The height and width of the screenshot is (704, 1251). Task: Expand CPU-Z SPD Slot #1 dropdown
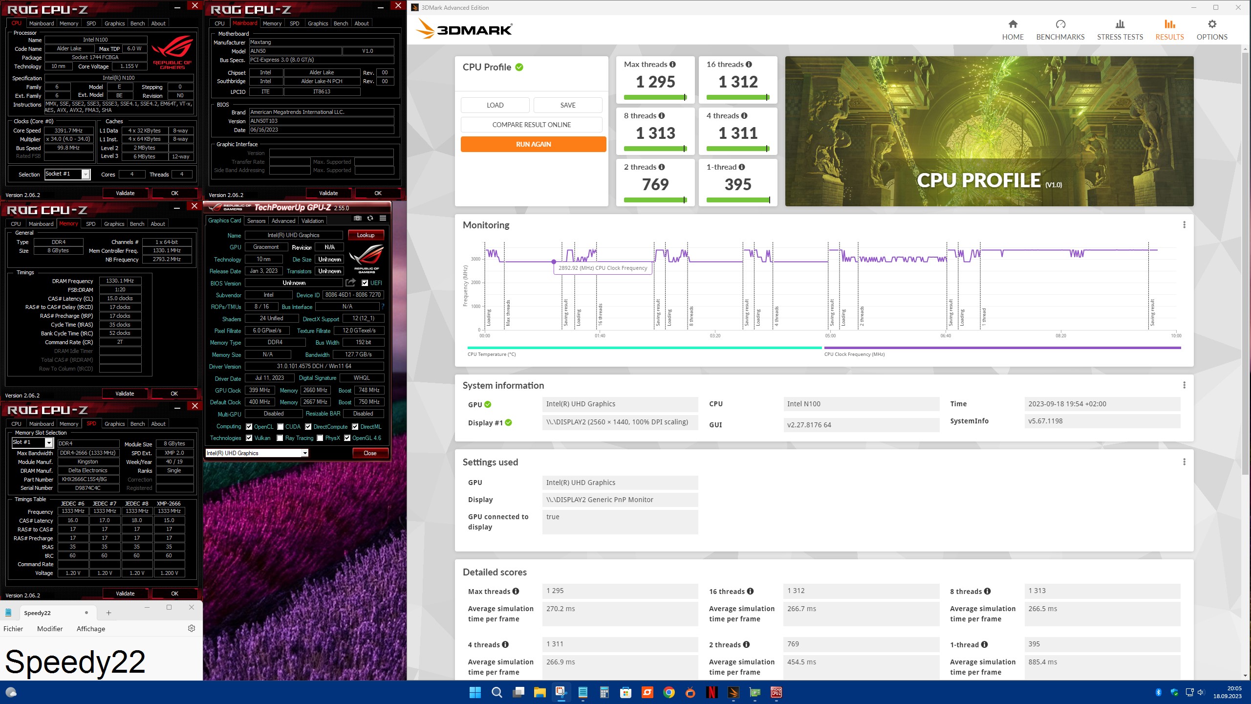pyautogui.click(x=49, y=442)
